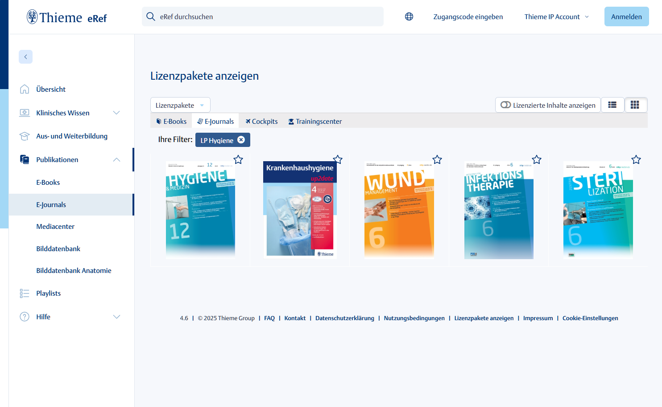Open Datenschutzerklärung link
The height and width of the screenshot is (407, 662).
pos(345,318)
